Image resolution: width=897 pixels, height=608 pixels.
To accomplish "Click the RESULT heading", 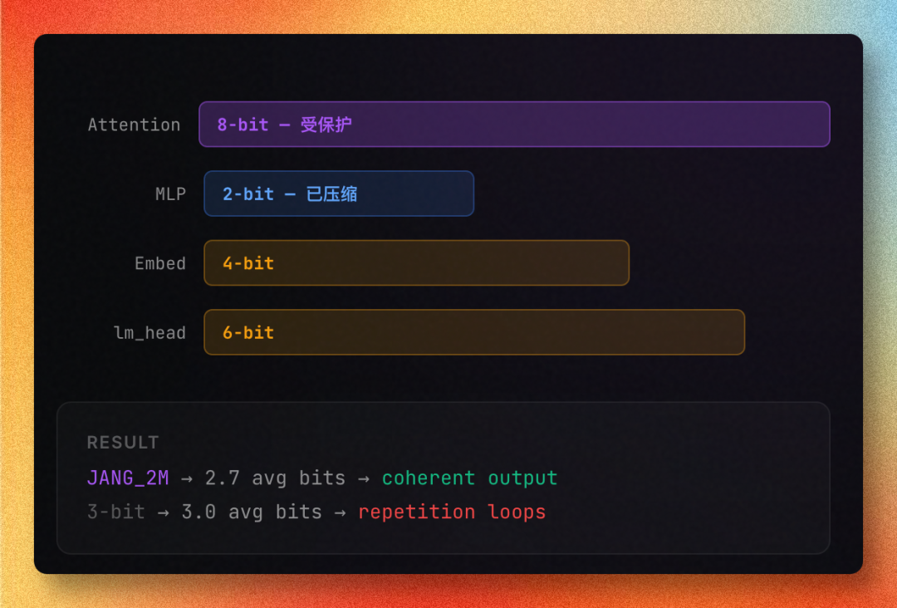I will 123,443.
